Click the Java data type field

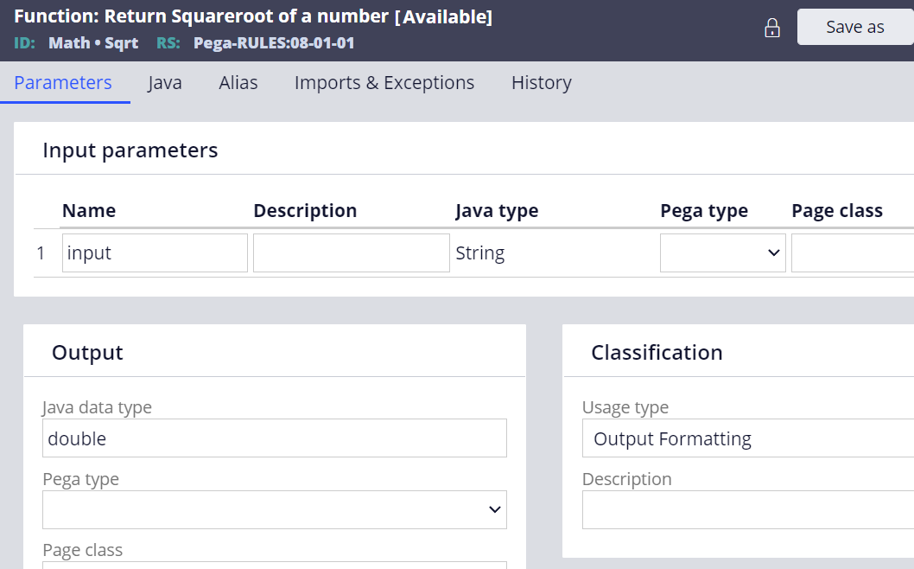click(x=275, y=438)
